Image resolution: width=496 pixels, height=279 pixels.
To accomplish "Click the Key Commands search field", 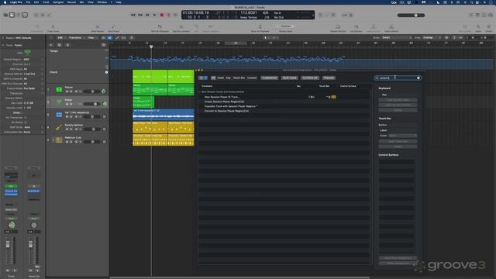I will coord(398,77).
